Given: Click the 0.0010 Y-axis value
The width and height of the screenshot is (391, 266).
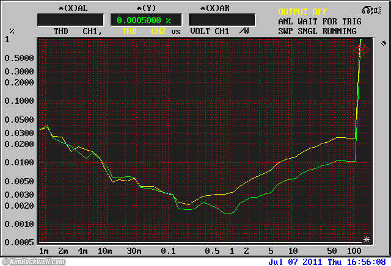Looking at the screenshot, I should pos(19,224).
